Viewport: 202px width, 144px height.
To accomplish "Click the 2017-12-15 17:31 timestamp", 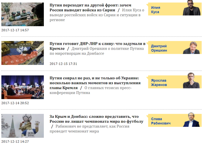I will [63, 64].
